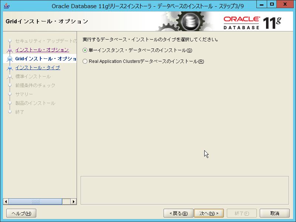Click the 製品のインストール step text
Viewport: 296px width, 222px height.
coord(35,103)
